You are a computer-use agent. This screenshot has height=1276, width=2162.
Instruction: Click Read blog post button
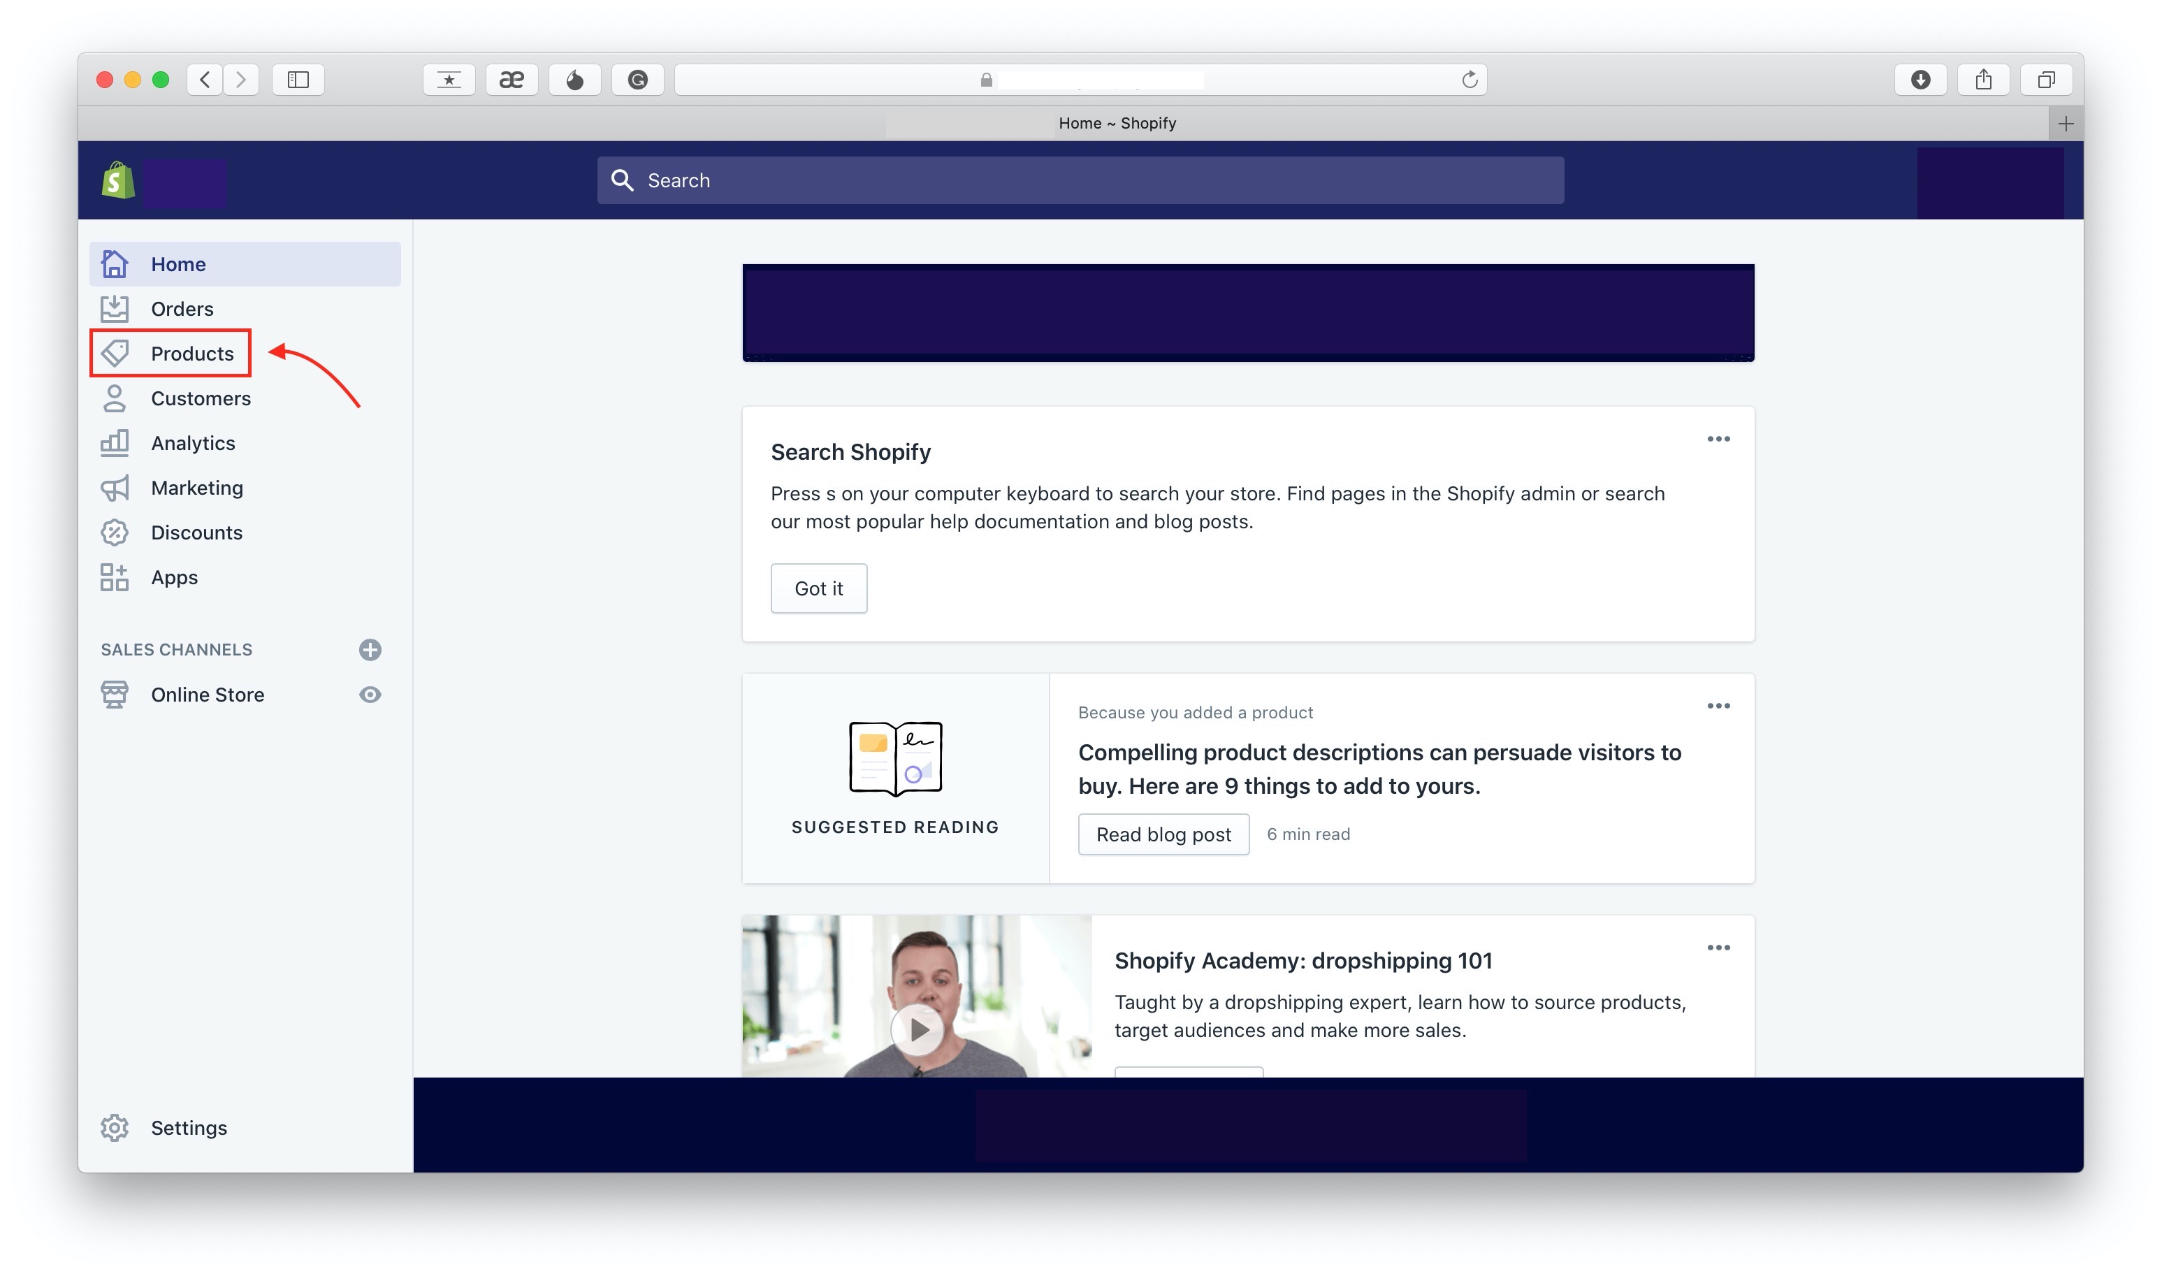pos(1163,834)
